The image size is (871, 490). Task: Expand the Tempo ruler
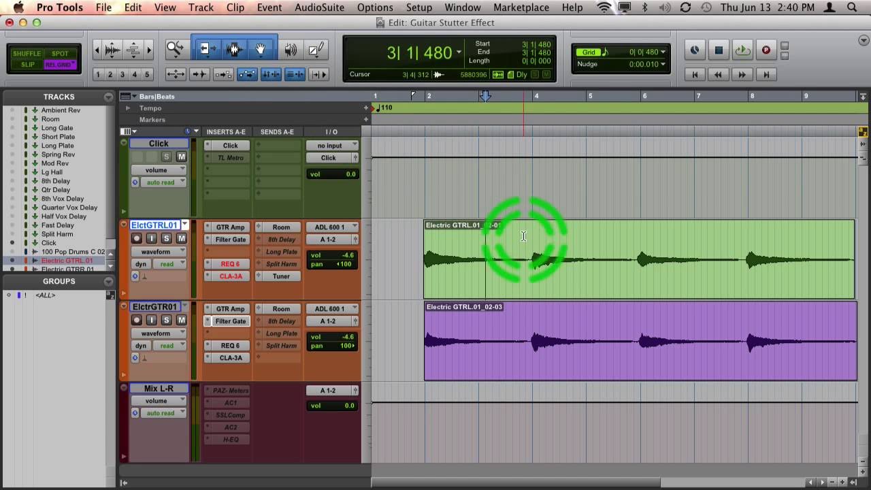click(127, 108)
